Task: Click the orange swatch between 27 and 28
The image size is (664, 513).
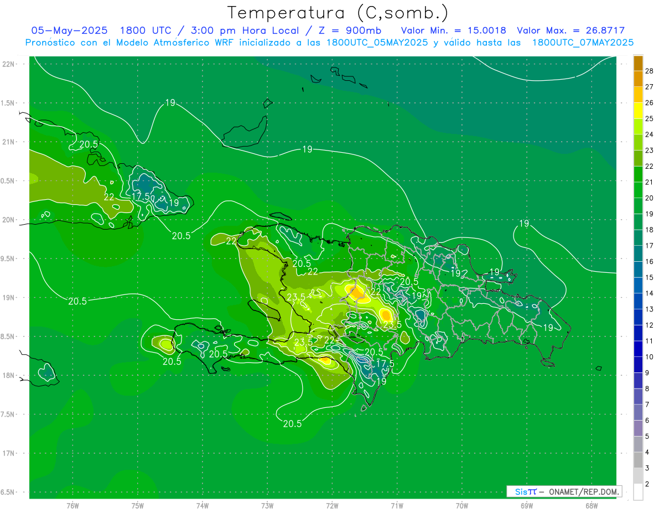Action: pyautogui.click(x=638, y=79)
